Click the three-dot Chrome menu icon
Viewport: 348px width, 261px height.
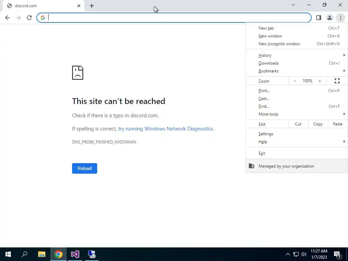pos(341,18)
